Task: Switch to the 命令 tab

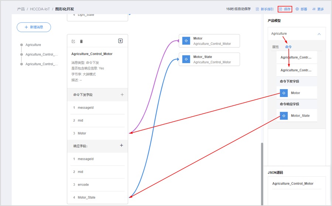Action: point(288,47)
